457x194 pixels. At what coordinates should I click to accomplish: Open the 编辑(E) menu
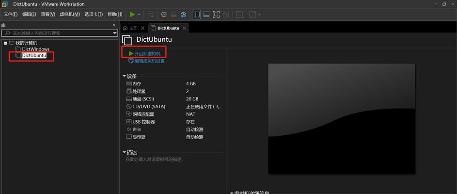pos(29,14)
